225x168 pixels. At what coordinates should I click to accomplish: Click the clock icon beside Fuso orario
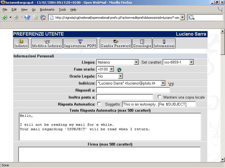[x=119, y=70]
